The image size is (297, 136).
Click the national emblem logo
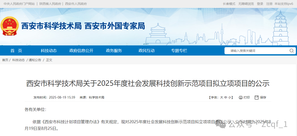pyautogui.click(x=10, y=26)
